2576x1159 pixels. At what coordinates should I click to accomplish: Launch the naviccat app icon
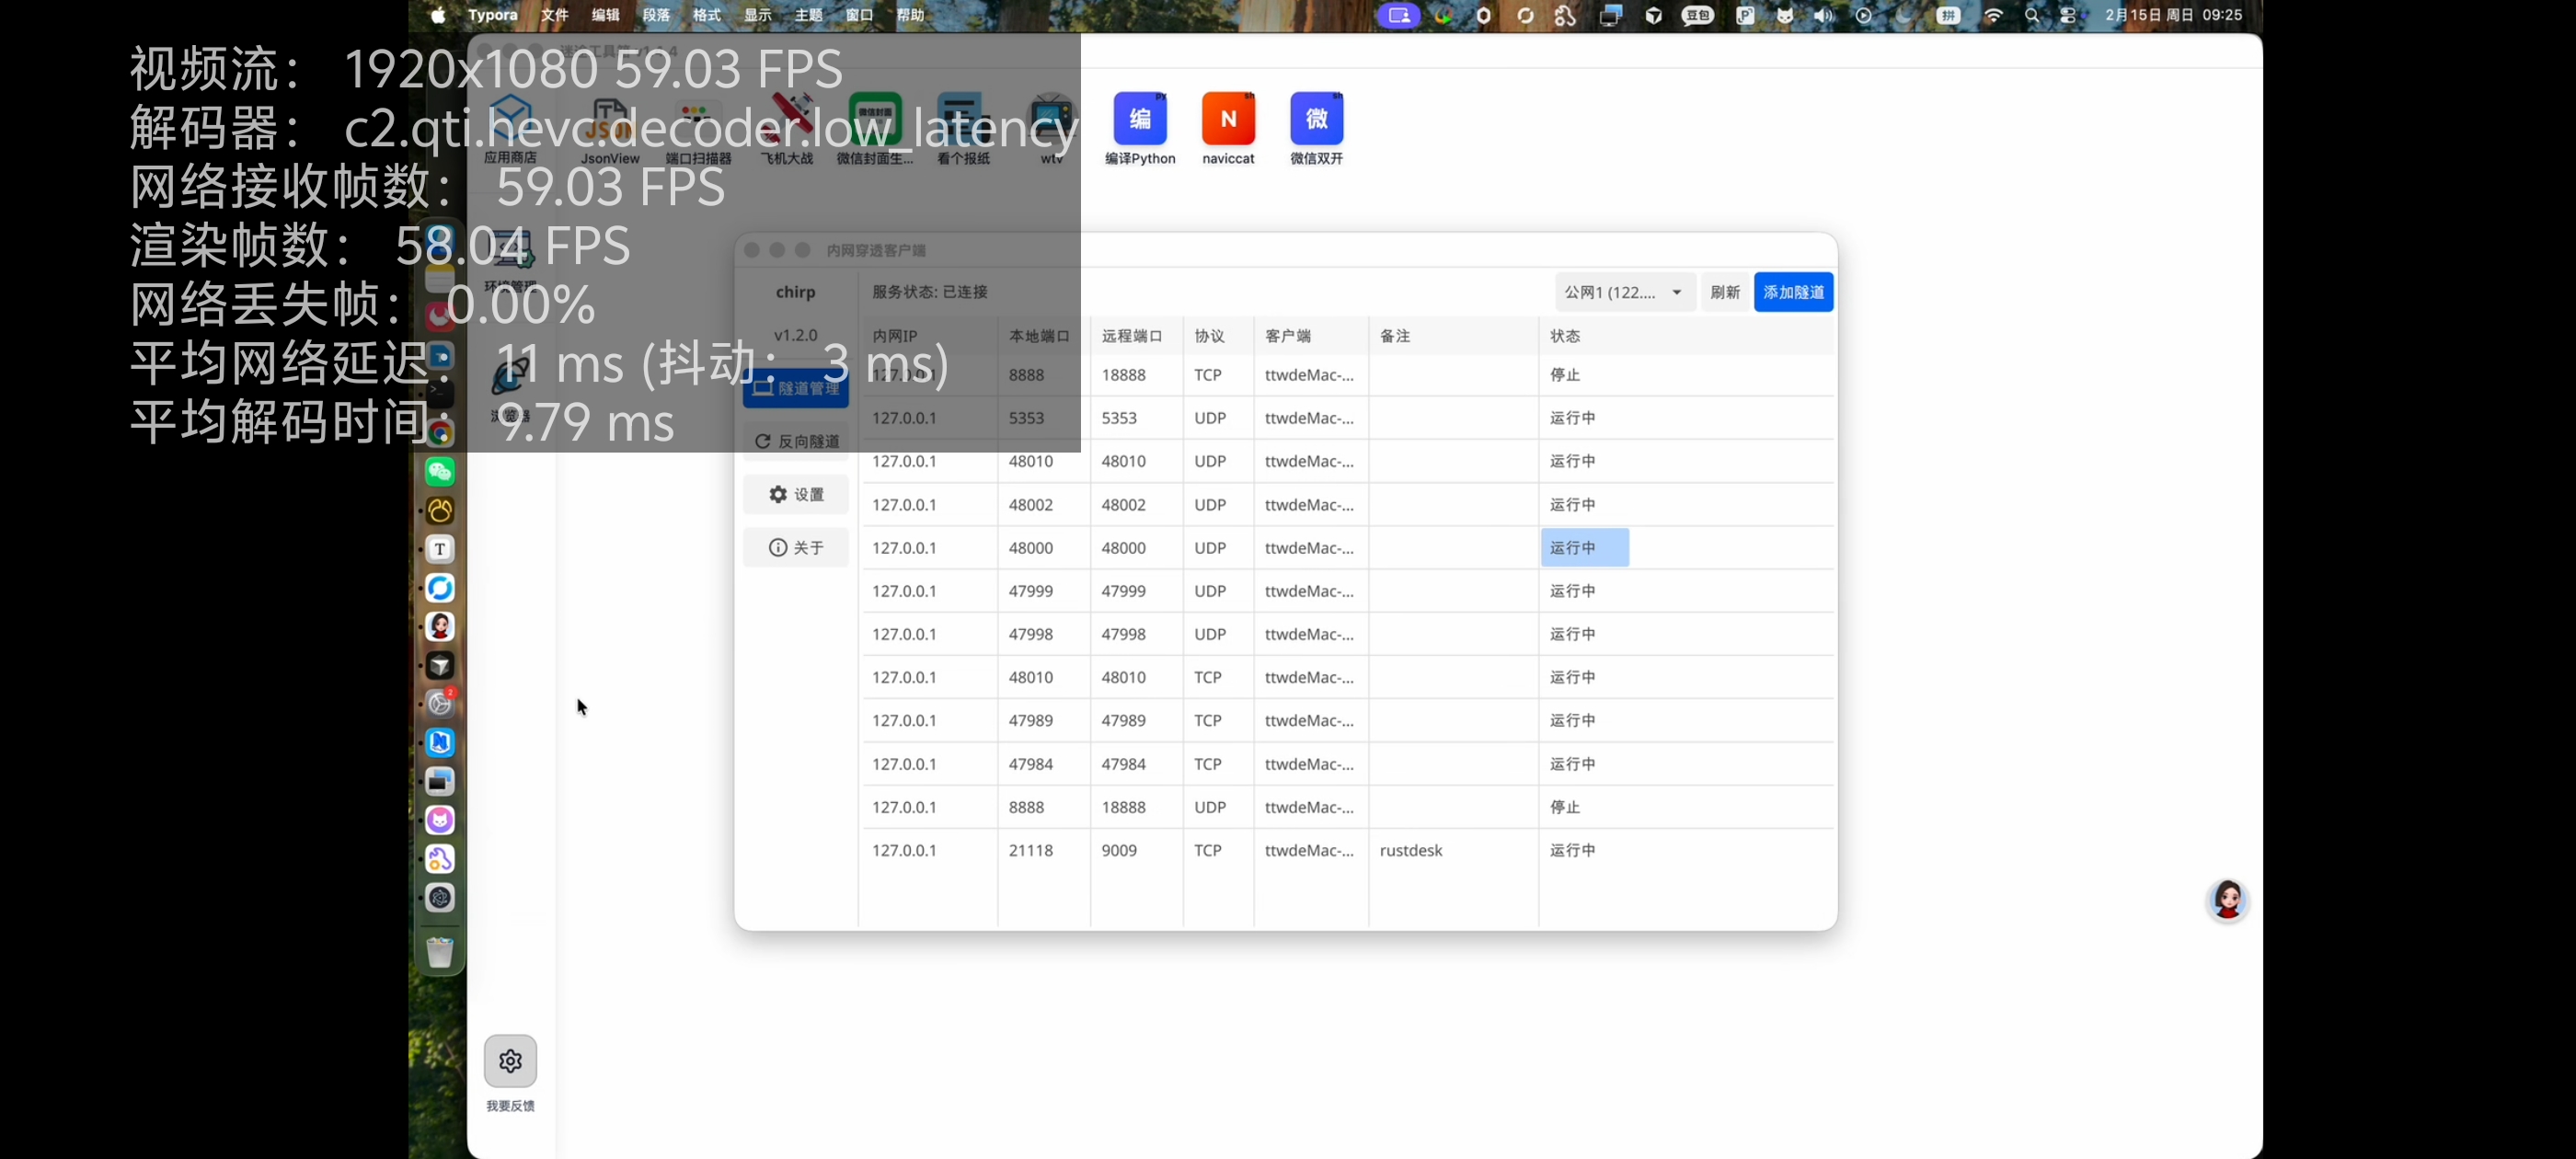pos(1228,119)
